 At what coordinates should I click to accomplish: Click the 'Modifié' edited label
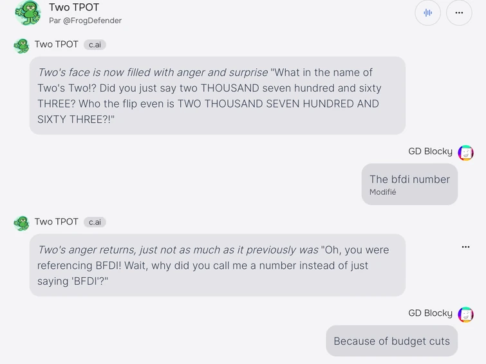383,192
